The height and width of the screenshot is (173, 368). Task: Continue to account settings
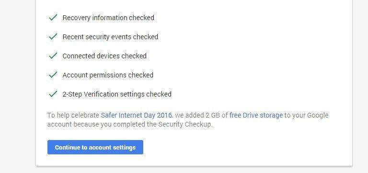pyautogui.click(x=95, y=147)
